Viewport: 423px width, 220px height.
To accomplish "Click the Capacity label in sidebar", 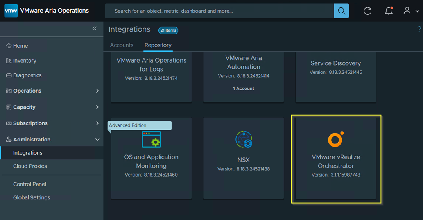I will (24, 107).
